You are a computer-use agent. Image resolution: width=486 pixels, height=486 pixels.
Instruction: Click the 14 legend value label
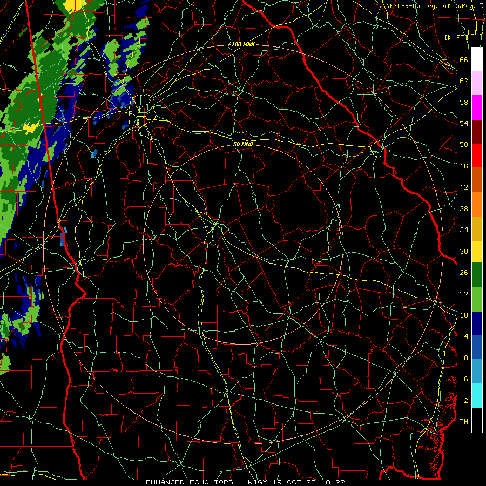(x=464, y=336)
